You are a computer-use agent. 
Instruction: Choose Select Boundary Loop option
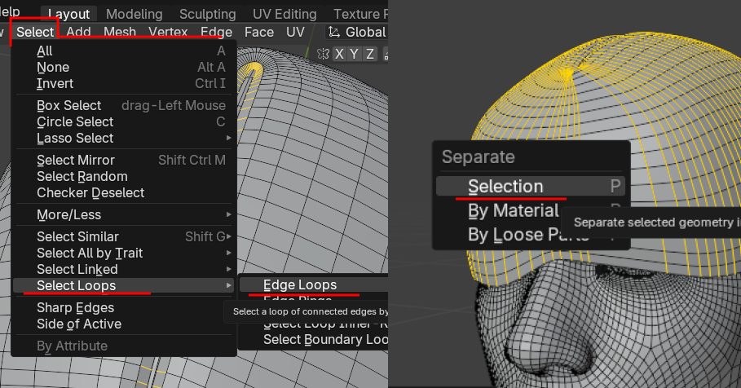[x=324, y=339]
